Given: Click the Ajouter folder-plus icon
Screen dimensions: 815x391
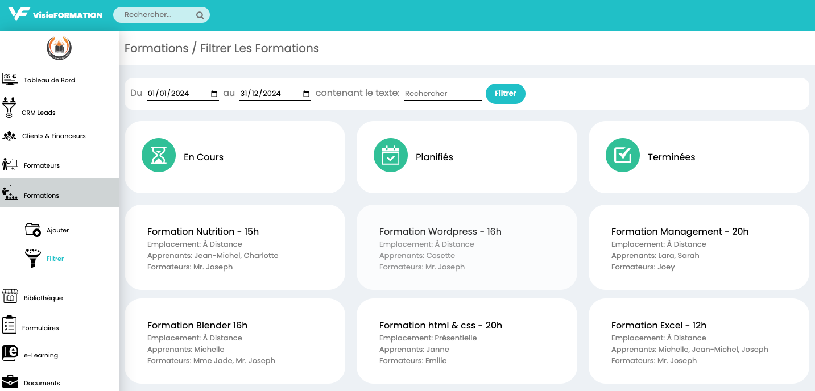Looking at the screenshot, I should pyautogui.click(x=33, y=230).
